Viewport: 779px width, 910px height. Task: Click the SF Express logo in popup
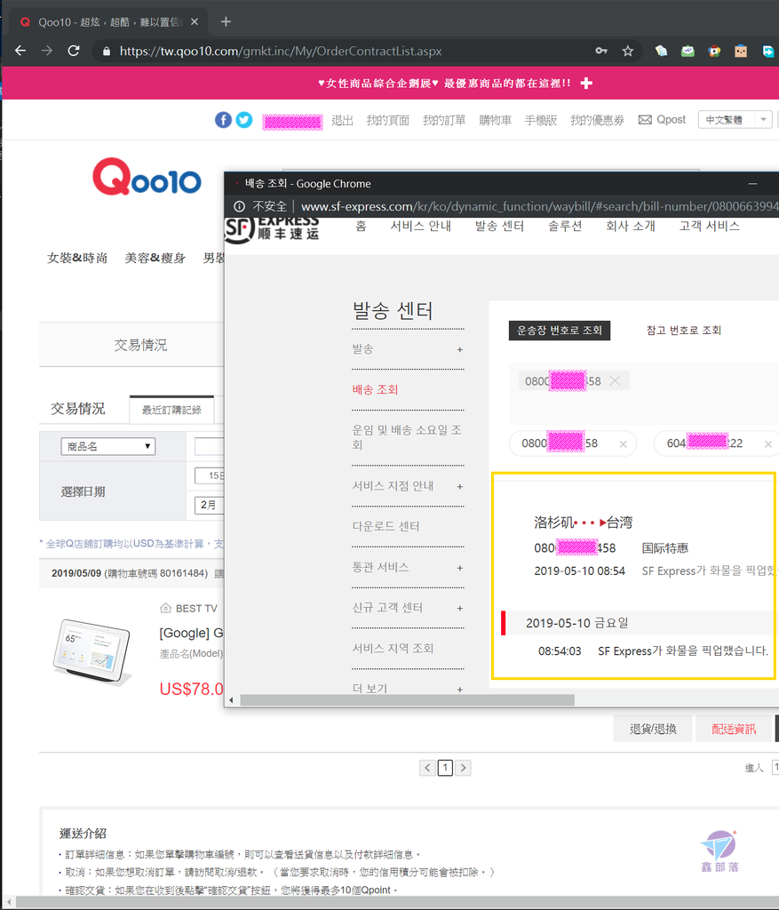pyautogui.click(x=272, y=230)
